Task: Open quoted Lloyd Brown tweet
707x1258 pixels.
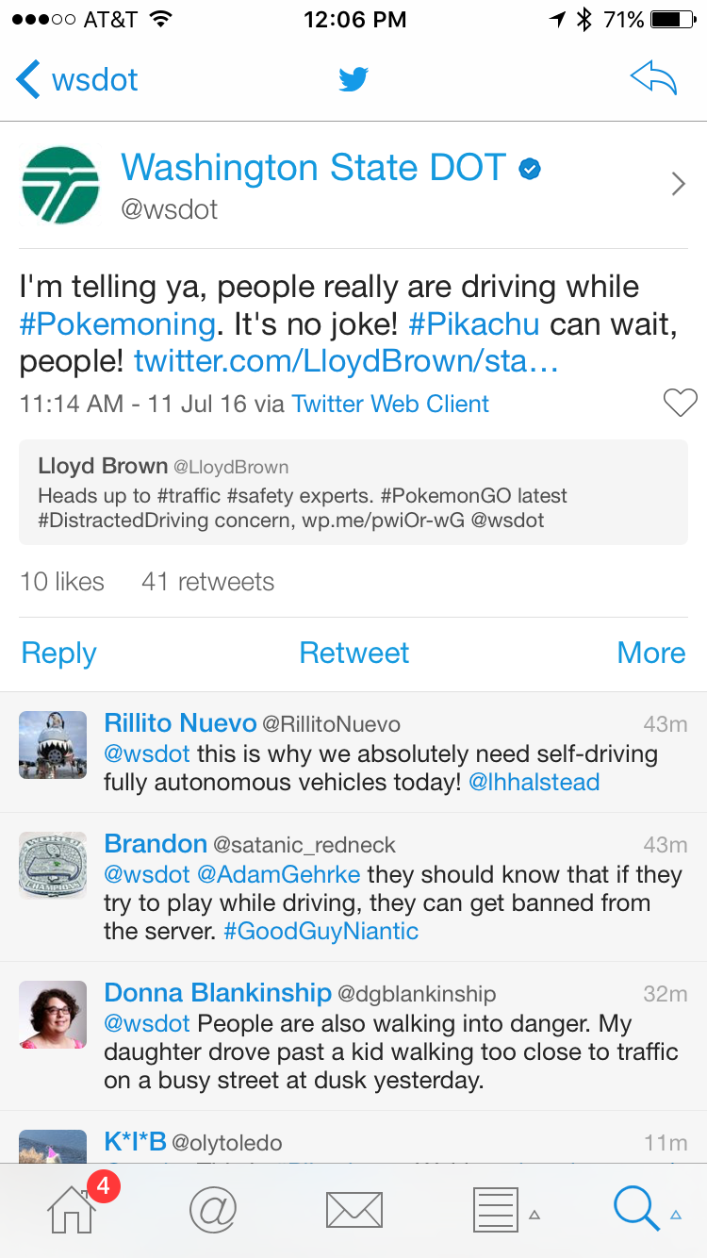Action: 353,492
